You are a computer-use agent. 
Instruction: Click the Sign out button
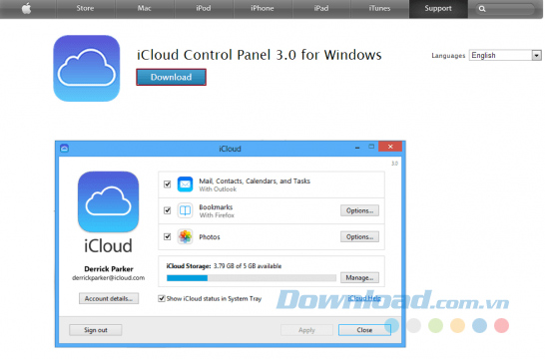click(x=96, y=330)
